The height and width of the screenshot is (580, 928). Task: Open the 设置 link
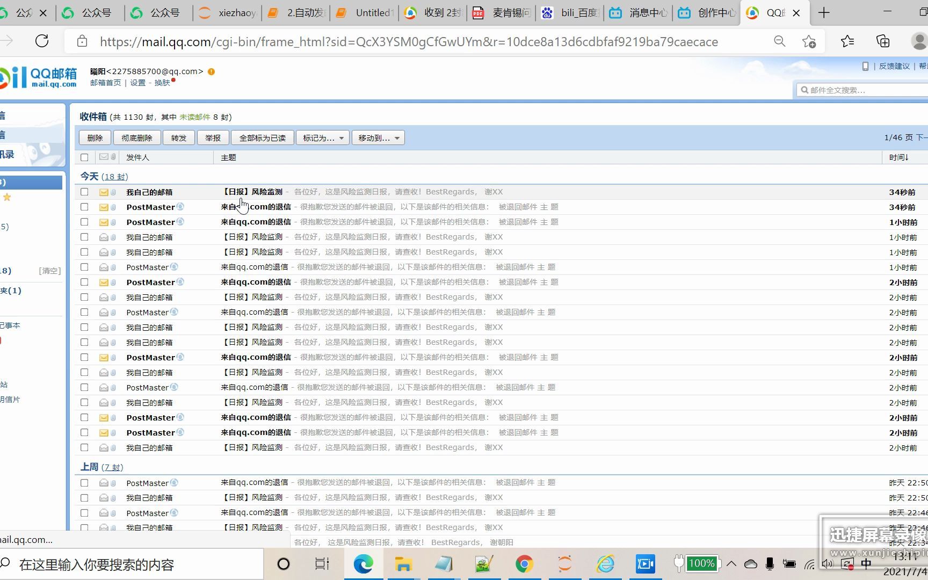pos(138,83)
